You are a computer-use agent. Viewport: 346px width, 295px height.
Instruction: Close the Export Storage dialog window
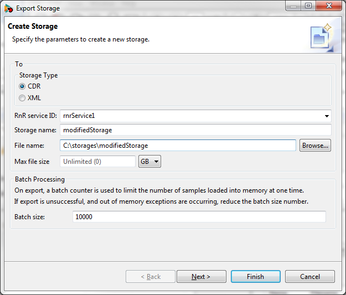click(329, 6)
